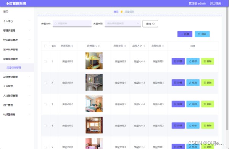Click cell 房屋类型3 in row 1
The image size is (229, 149).
pos(120,62)
